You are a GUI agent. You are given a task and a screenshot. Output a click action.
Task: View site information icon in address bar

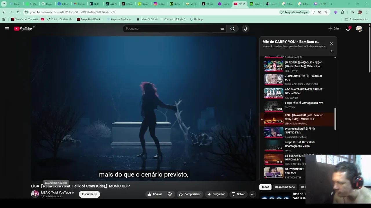pyautogui.click(x=26, y=12)
